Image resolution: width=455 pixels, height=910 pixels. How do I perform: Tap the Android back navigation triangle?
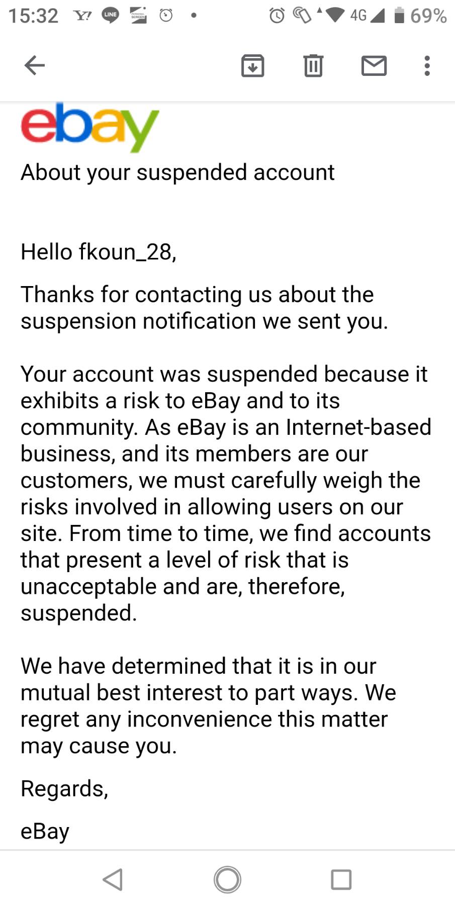pyautogui.click(x=113, y=879)
